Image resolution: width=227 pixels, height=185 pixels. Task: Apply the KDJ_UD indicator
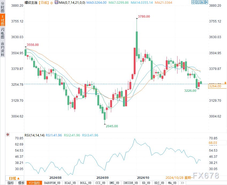(x=159, y=183)
